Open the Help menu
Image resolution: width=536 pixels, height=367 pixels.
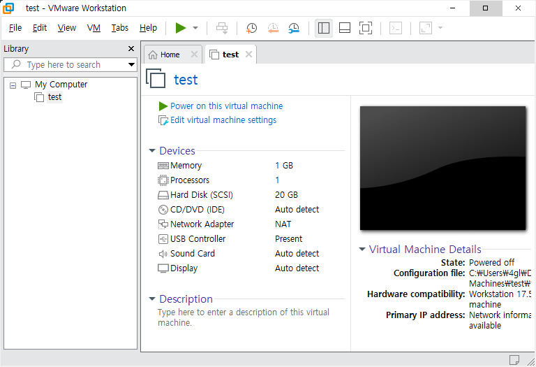[148, 28]
